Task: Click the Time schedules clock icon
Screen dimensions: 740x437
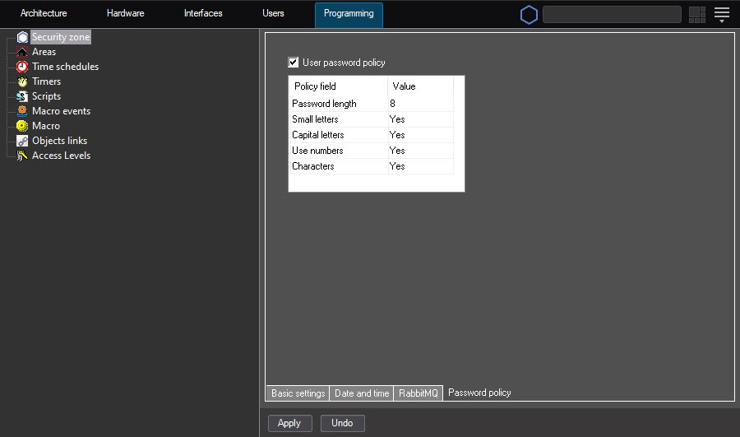Action: 22,67
